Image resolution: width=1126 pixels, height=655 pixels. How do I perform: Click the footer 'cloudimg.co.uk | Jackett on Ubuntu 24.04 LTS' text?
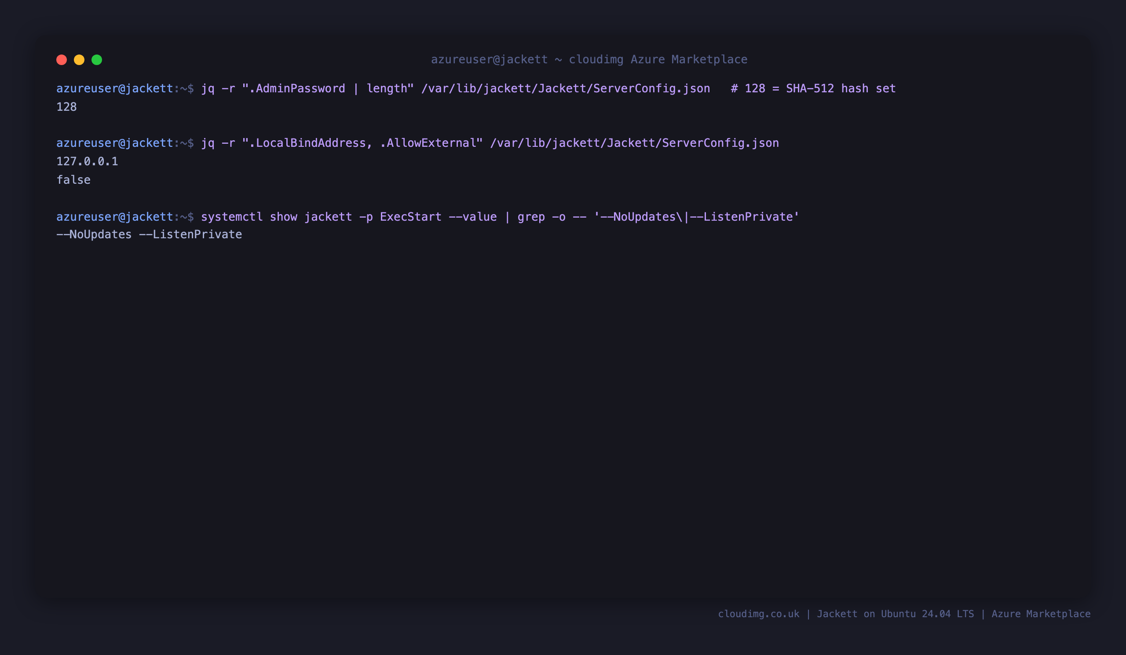846,614
